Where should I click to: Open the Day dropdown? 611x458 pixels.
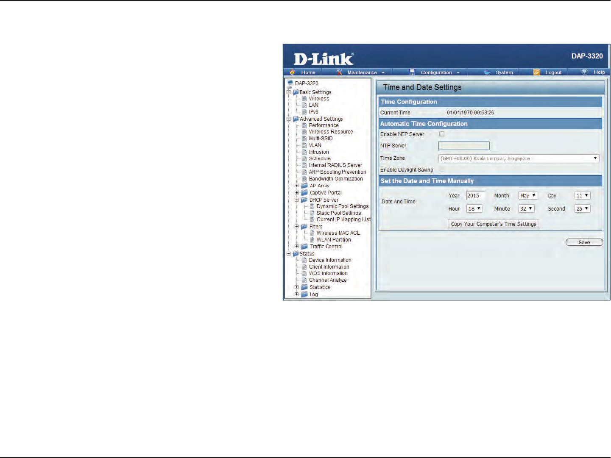pyautogui.click(x=583, y=195)
